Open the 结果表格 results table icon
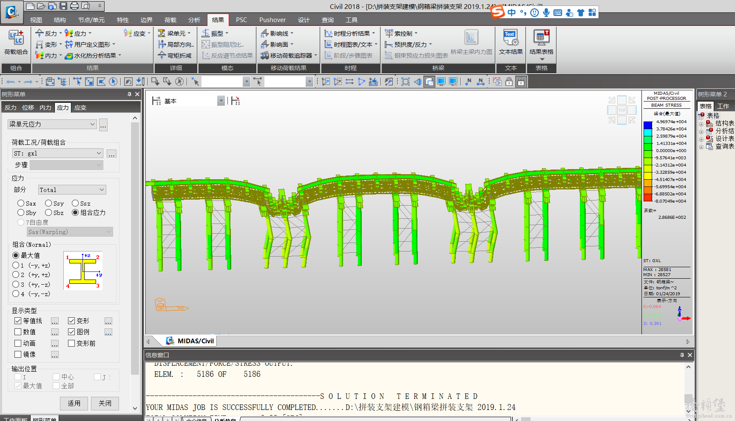Image resolution: width=735 pixels, height=421 pixels. (541, 45)
